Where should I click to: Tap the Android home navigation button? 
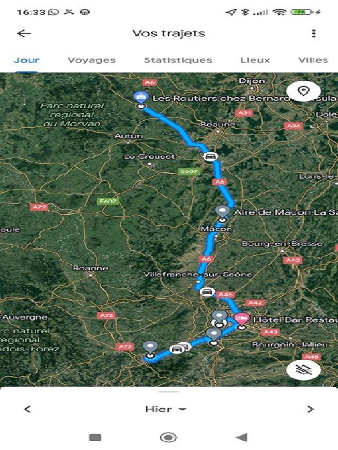pyautogui.click(x=168, y=438)
